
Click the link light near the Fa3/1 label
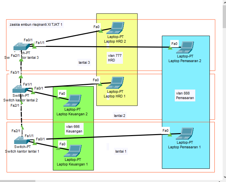pos(21,76)
